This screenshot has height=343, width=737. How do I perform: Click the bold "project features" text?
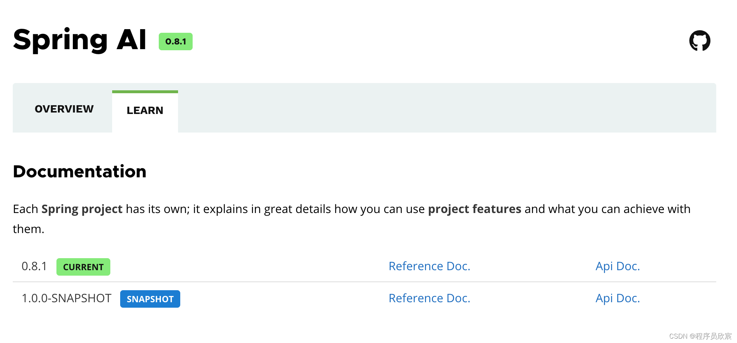[474, 209]
